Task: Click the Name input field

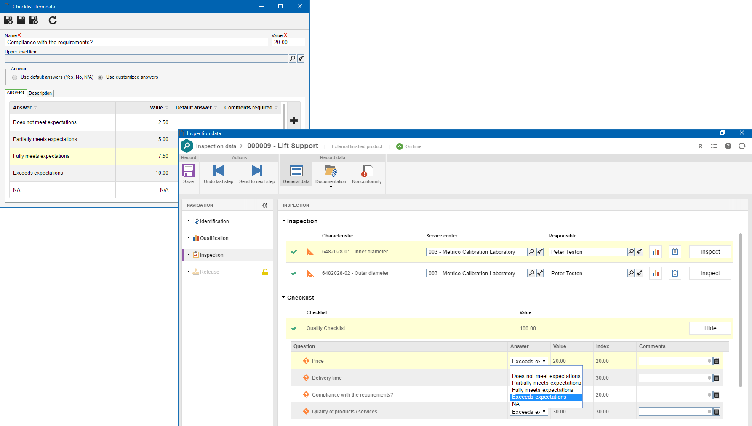Action: (x=136, y=42)
